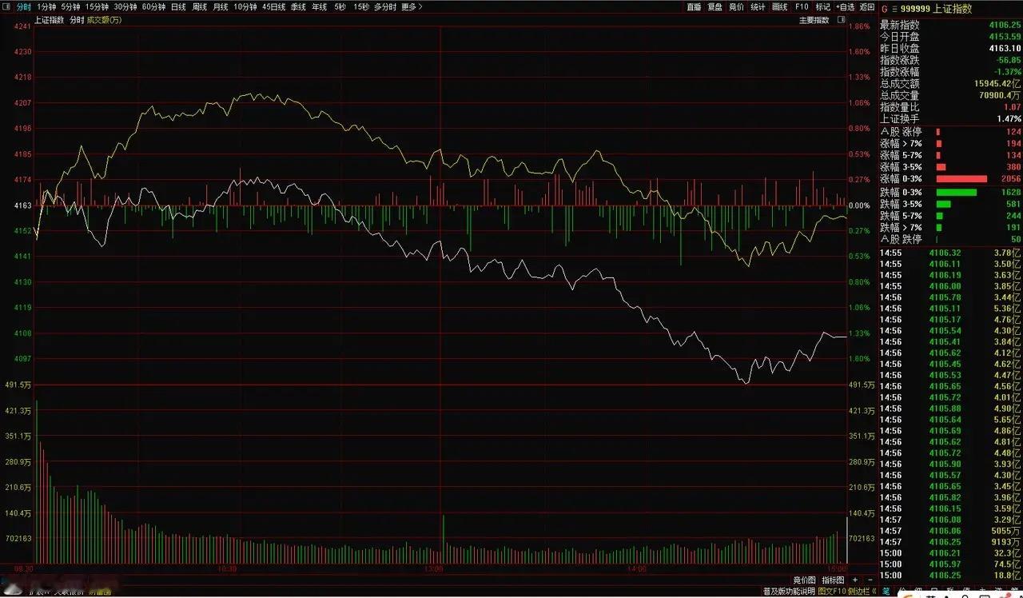Click the 指数涨幅 value -1.37%
The height and width of the screenshot is (598, 1023).
pyautogui.click(x=1008, y=72)
